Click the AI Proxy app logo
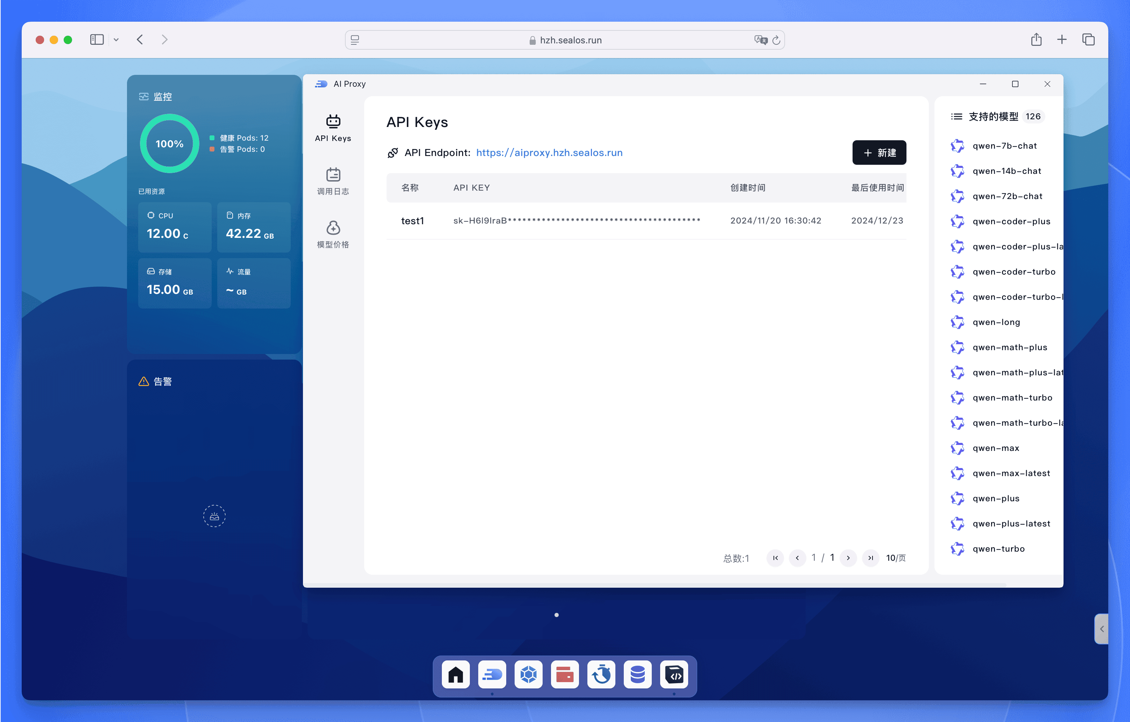The width and height of the screenshot is (1130, 722). tap(322, 84)
